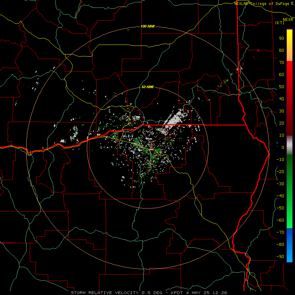Click the -40 value on the velocity scale
The height and width of the screenshot is (295, 295).
(x=280, y=196)
